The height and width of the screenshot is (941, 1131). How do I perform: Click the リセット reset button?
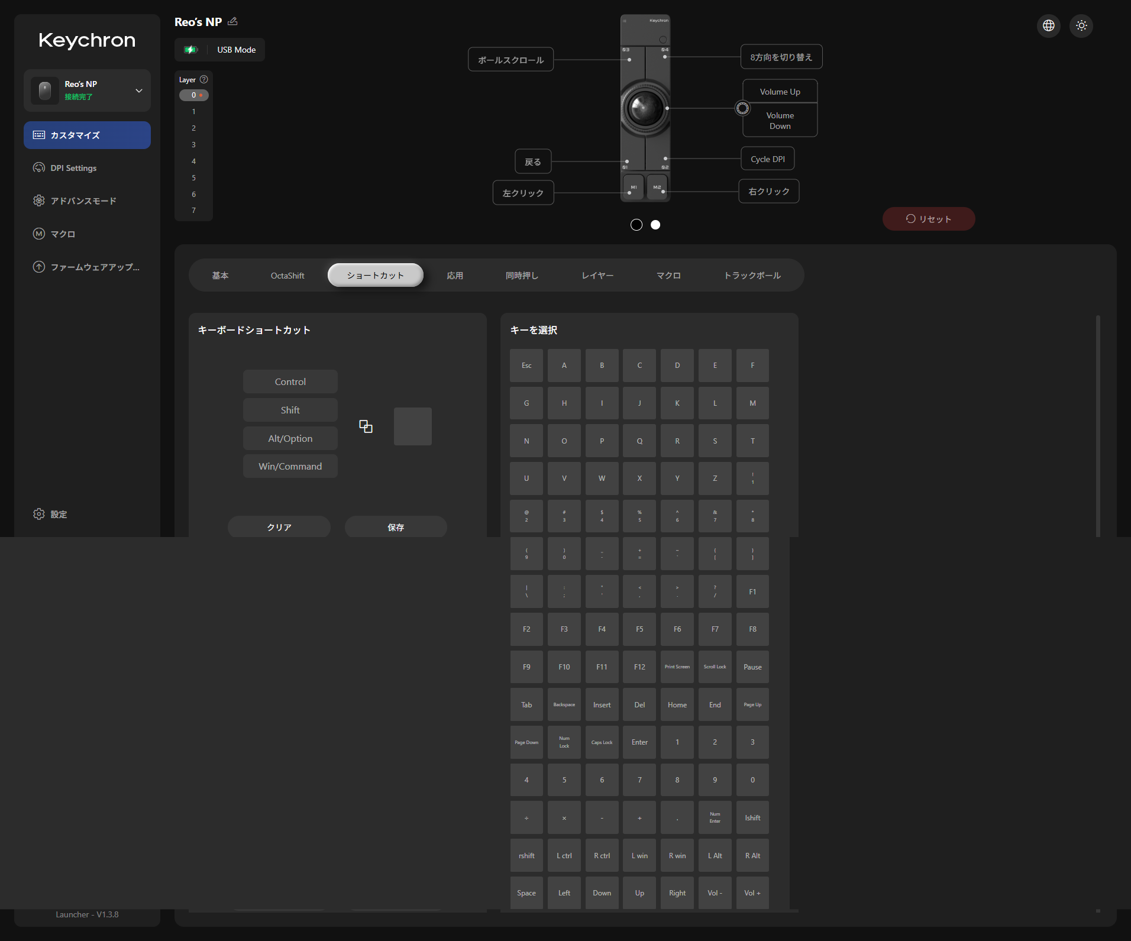[x=929, y=219]
